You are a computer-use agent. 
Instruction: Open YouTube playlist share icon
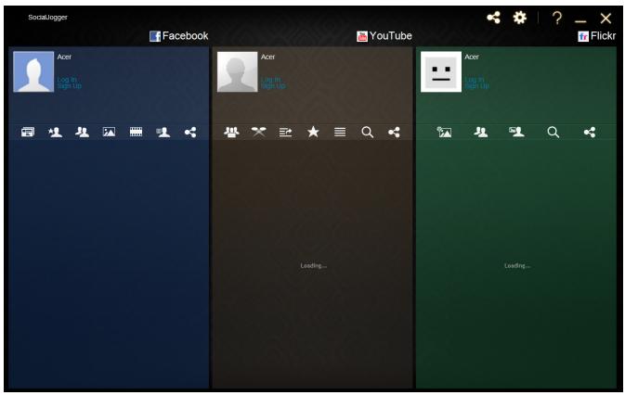tap(285, 132)
